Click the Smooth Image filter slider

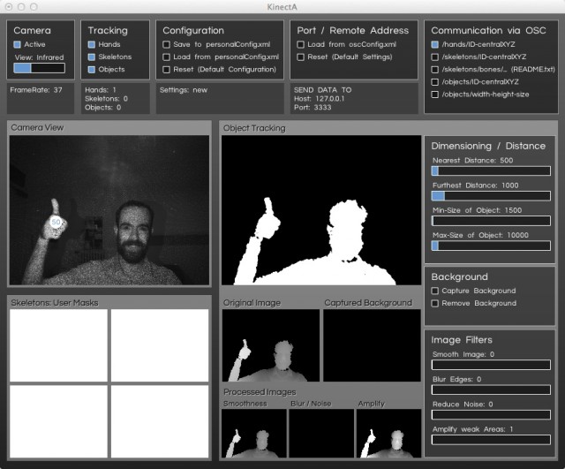490,365
